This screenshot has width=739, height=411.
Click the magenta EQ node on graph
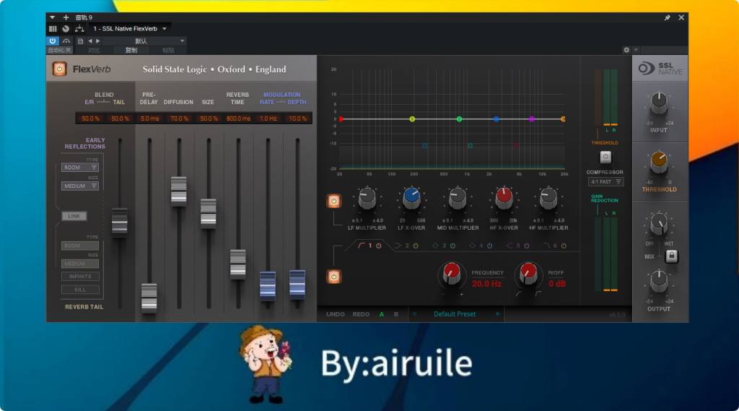click(532, 119)
